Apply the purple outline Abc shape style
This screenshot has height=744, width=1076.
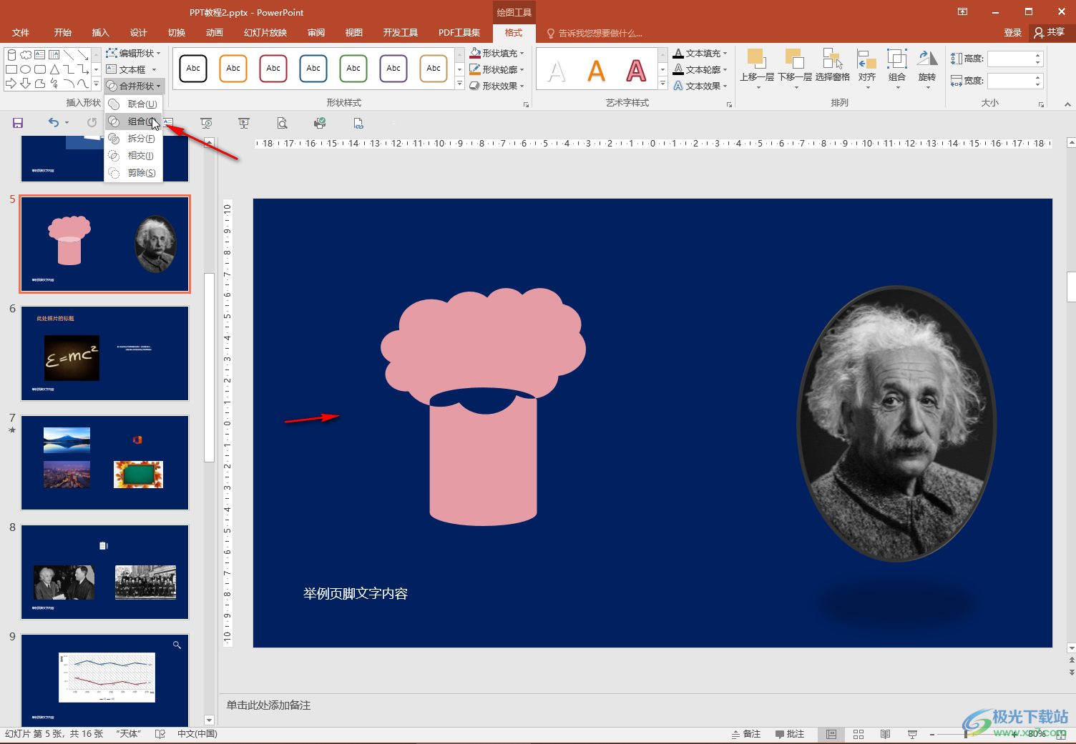point(393,69)
